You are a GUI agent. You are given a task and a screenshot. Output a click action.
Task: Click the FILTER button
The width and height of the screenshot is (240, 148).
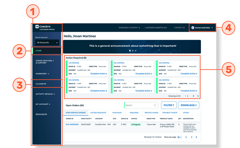(169, 105)
